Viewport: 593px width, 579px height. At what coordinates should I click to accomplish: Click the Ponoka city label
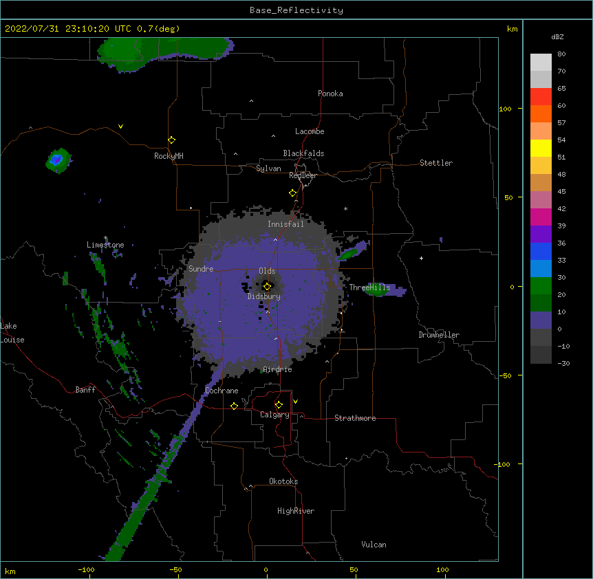(330, 94)
